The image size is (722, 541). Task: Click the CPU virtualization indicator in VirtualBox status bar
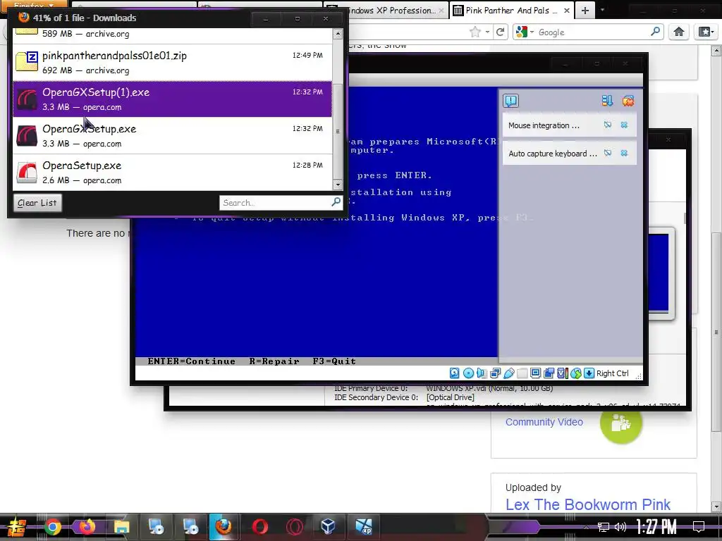click(562, 373)
